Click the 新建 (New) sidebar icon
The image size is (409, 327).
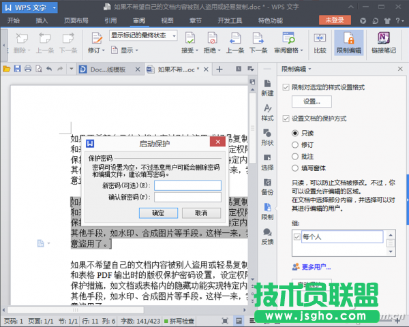(x=267, y=87)
